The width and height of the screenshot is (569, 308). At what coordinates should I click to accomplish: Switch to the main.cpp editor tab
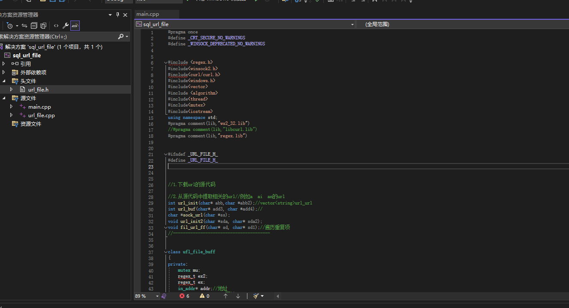148,14
